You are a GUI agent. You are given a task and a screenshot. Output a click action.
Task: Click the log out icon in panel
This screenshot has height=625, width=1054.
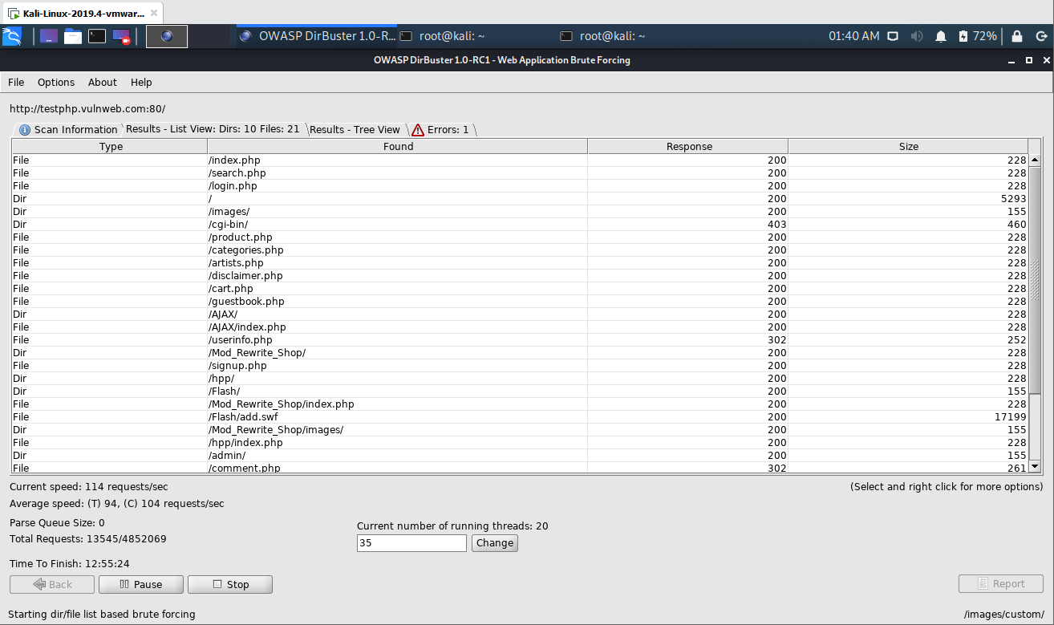point(1041,36)
